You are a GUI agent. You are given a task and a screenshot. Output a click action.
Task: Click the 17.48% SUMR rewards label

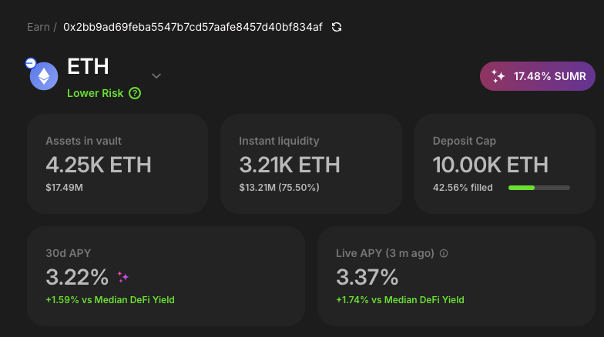[x=550, y=76]
